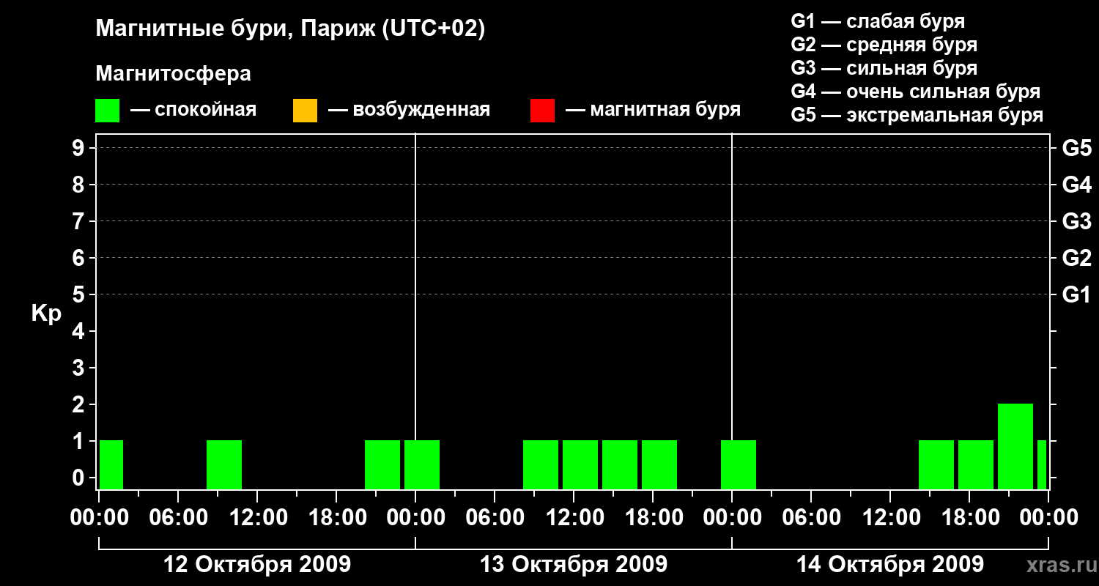Viewport: 1099px width, 586px height.
Task: Click the green 'спокойная' legend swatch
Action: coord(108,110)
